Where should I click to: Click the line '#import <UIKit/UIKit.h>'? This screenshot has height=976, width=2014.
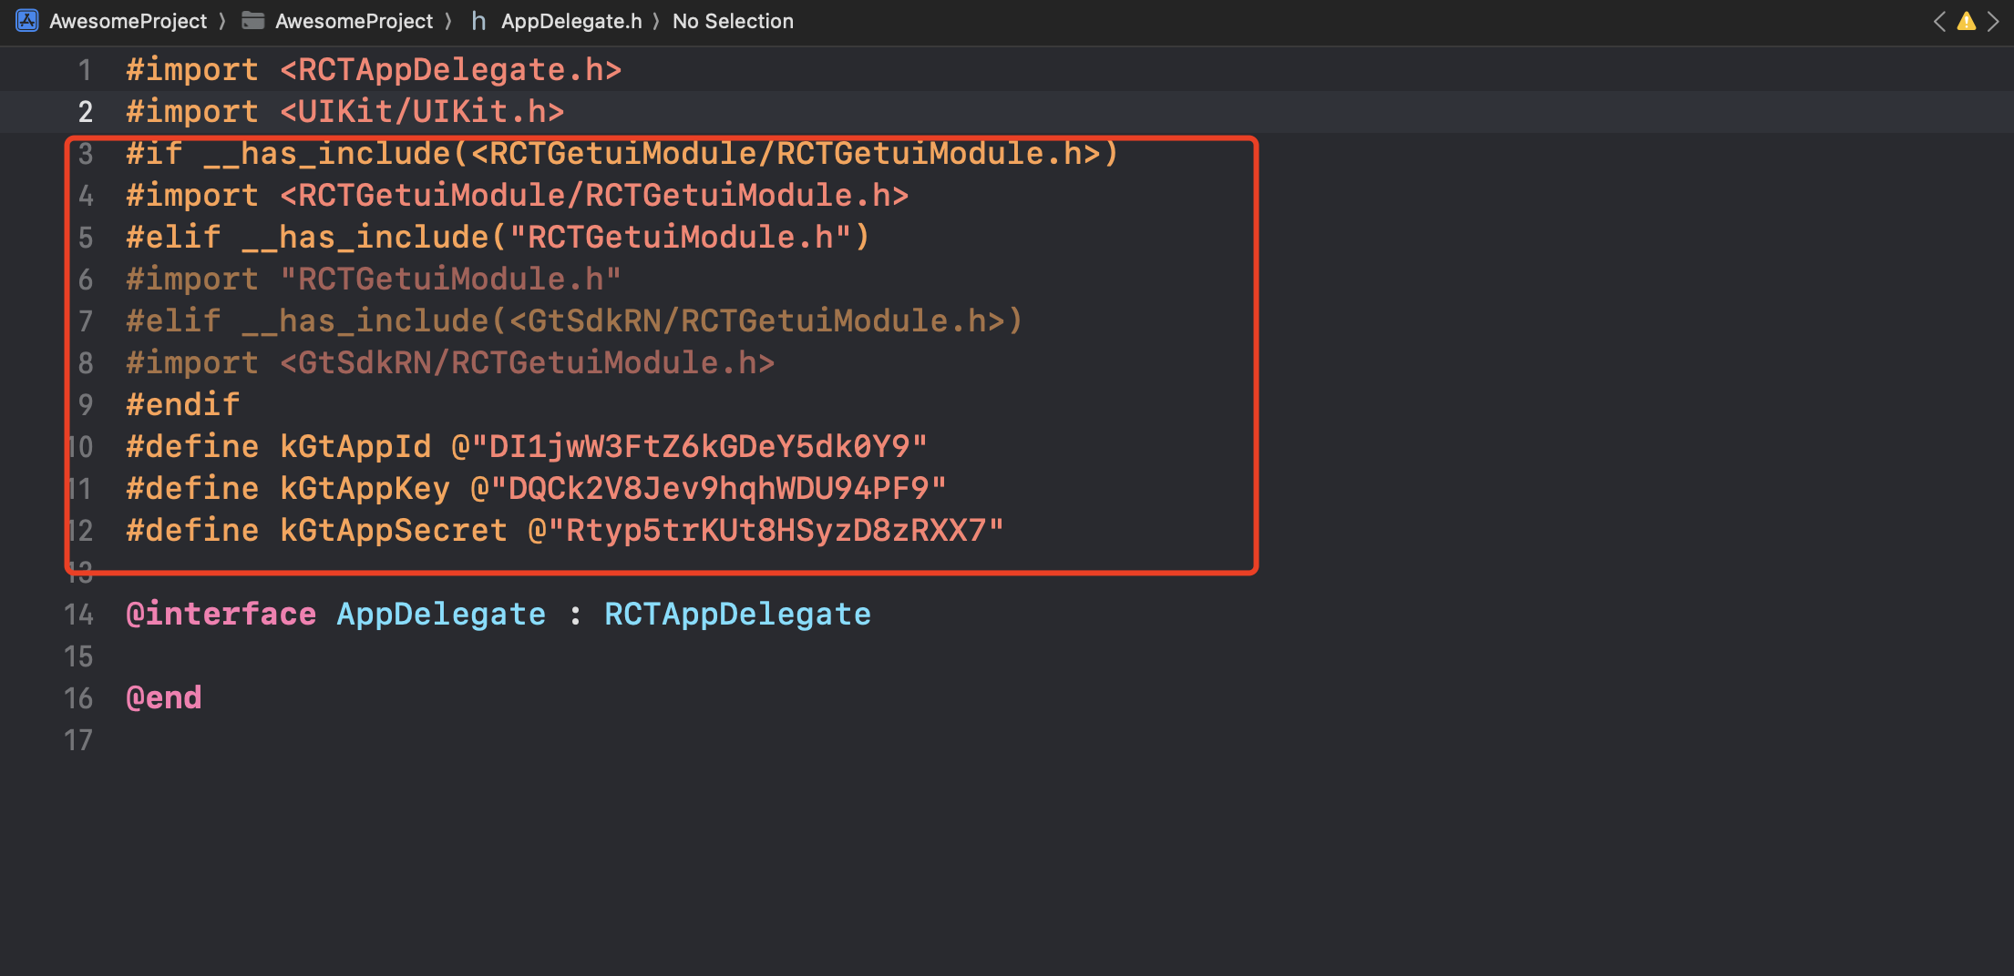345,112
